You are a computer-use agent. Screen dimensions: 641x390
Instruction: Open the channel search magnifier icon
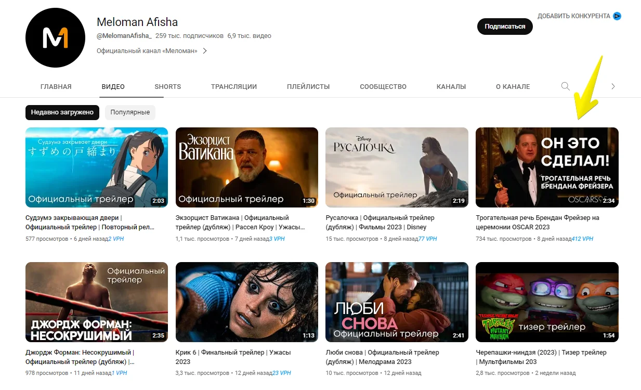(x=565, y=86)
